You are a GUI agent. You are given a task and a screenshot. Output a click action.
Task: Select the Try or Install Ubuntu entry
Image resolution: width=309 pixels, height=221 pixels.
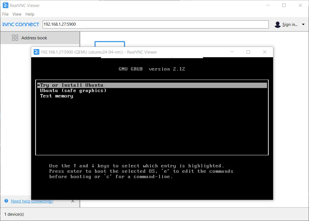coord(152,85)
